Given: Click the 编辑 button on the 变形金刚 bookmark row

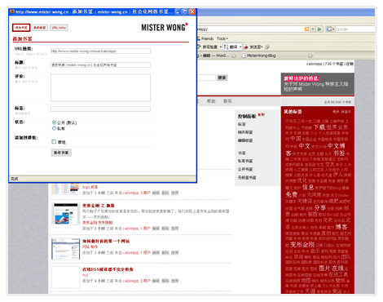Looking at the screenshot, I should [x=156, y=229].
